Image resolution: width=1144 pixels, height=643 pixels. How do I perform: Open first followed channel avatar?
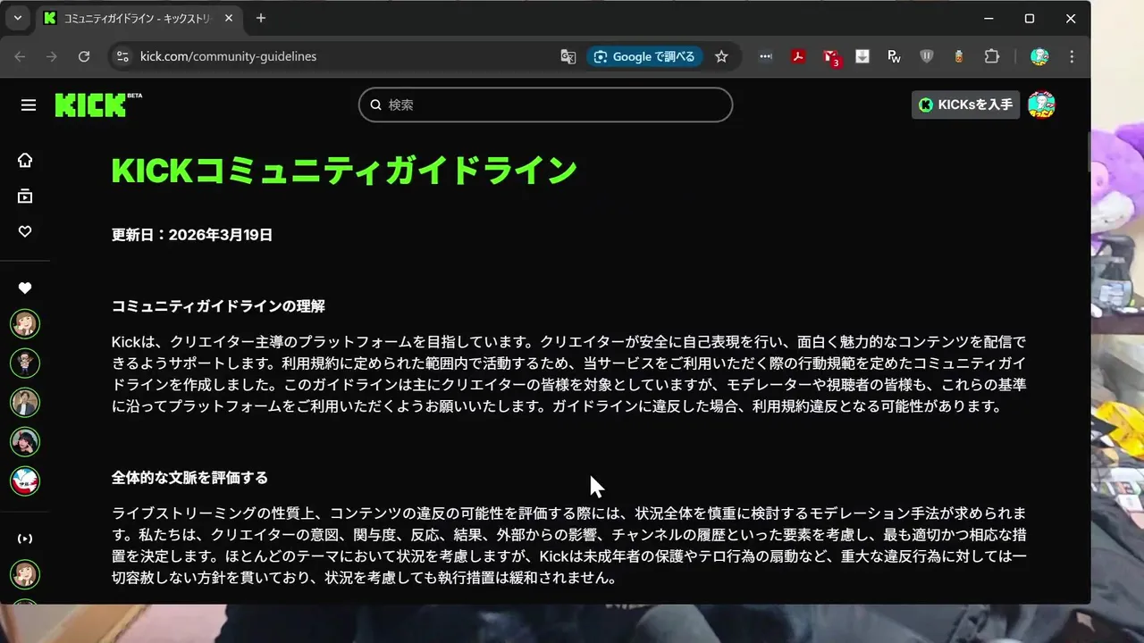(x=25, y=323)
